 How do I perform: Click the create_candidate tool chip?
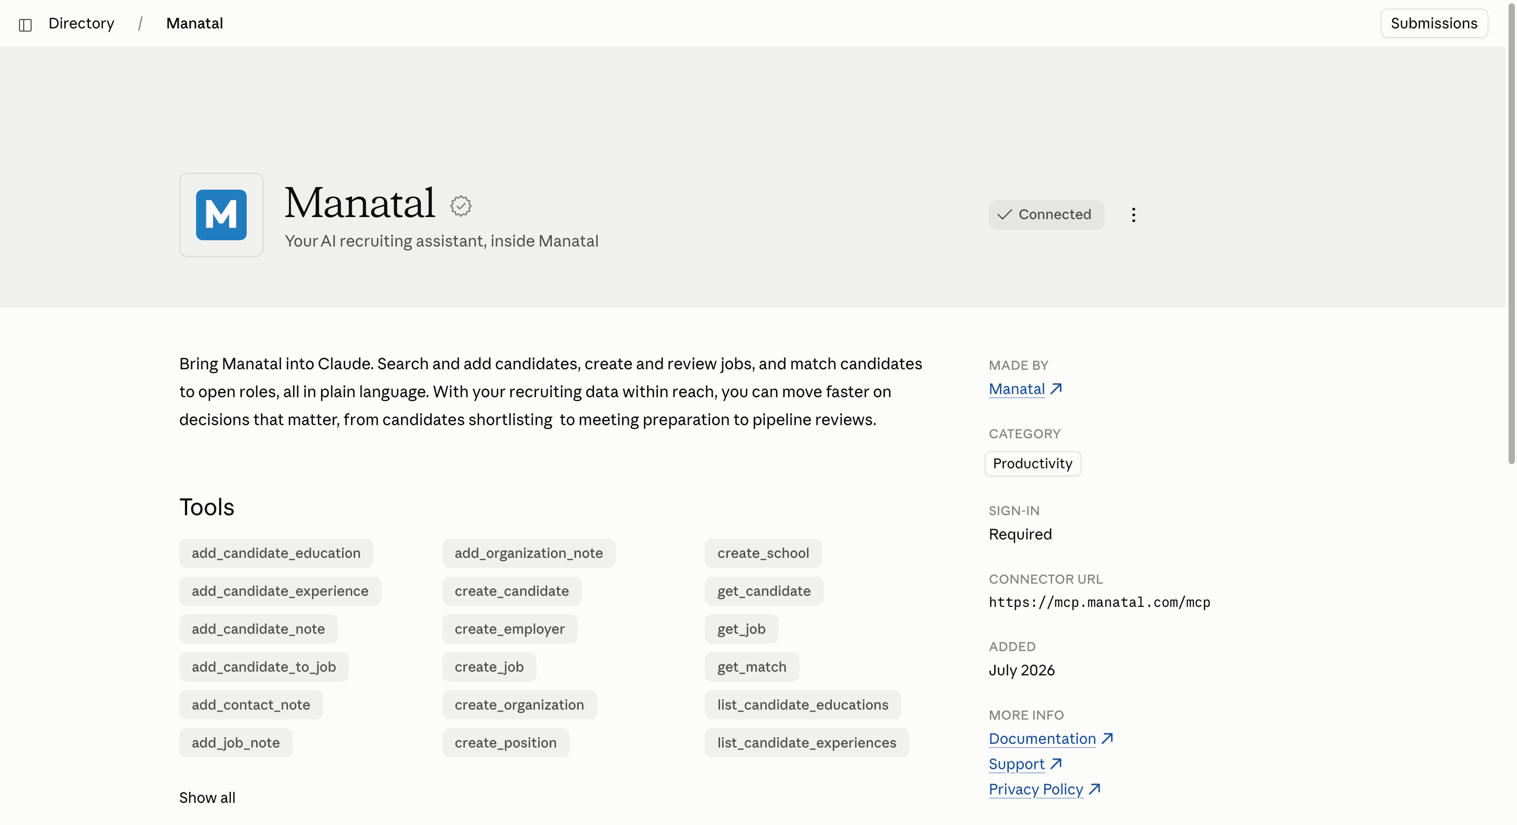pos(512,591)
